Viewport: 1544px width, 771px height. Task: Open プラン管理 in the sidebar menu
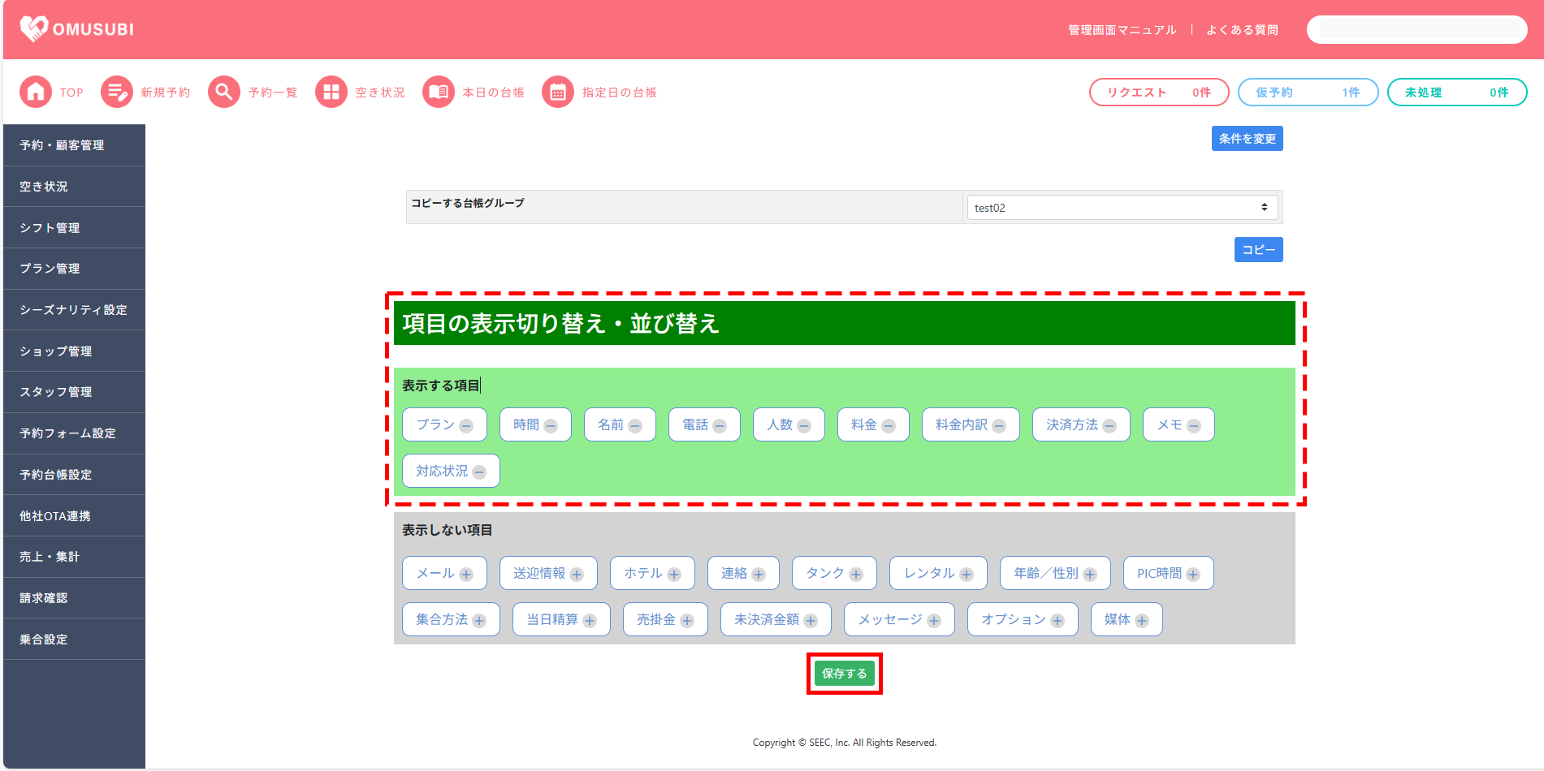pos(74,269)
